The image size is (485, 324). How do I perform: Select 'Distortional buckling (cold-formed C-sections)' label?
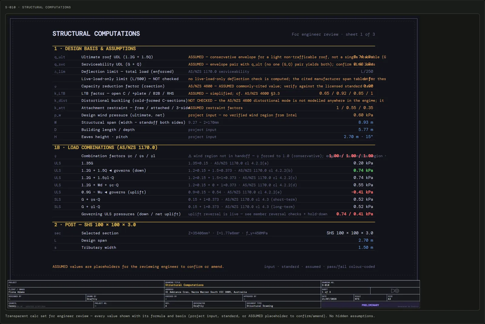tap(134, 101)
